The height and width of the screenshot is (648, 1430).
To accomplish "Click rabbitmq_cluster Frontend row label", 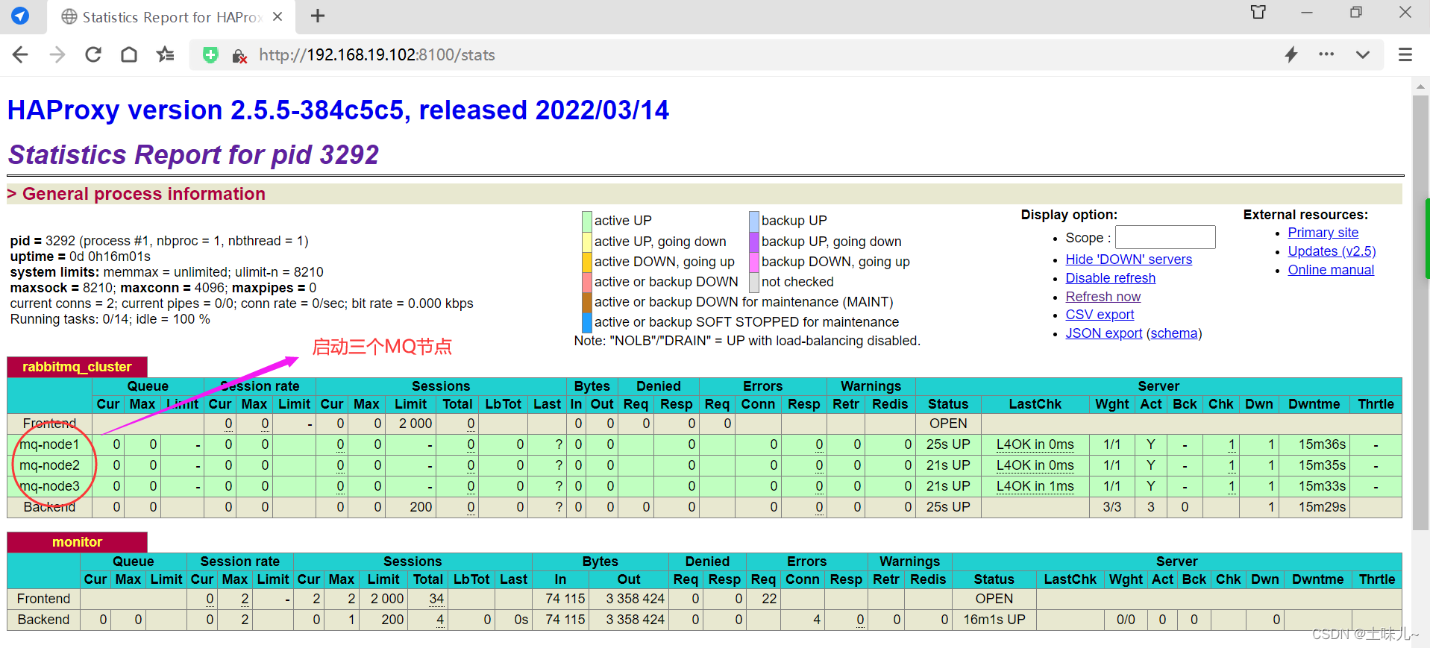I will 49,424.
